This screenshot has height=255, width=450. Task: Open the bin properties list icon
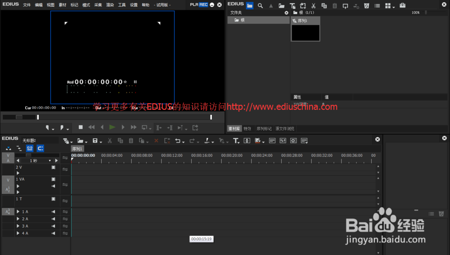(377, 5)
